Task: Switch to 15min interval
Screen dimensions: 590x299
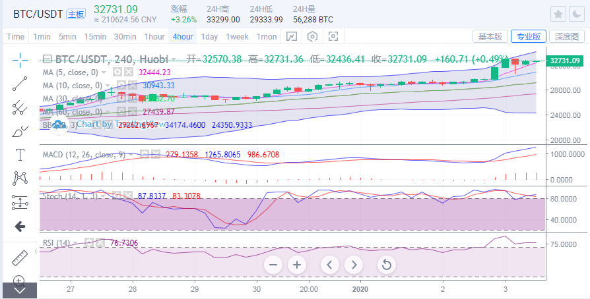Action: (95, 37)
